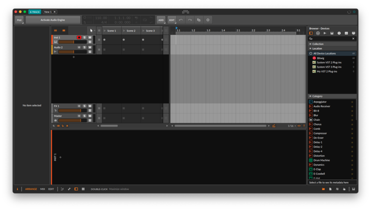Adjust Inst 1 volume fader
The width and height of the screenshot is (371, 210).
(x=73, y=42)
